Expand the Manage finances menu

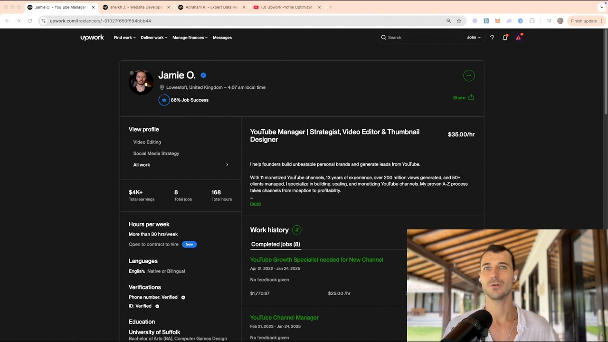point(190,38)
